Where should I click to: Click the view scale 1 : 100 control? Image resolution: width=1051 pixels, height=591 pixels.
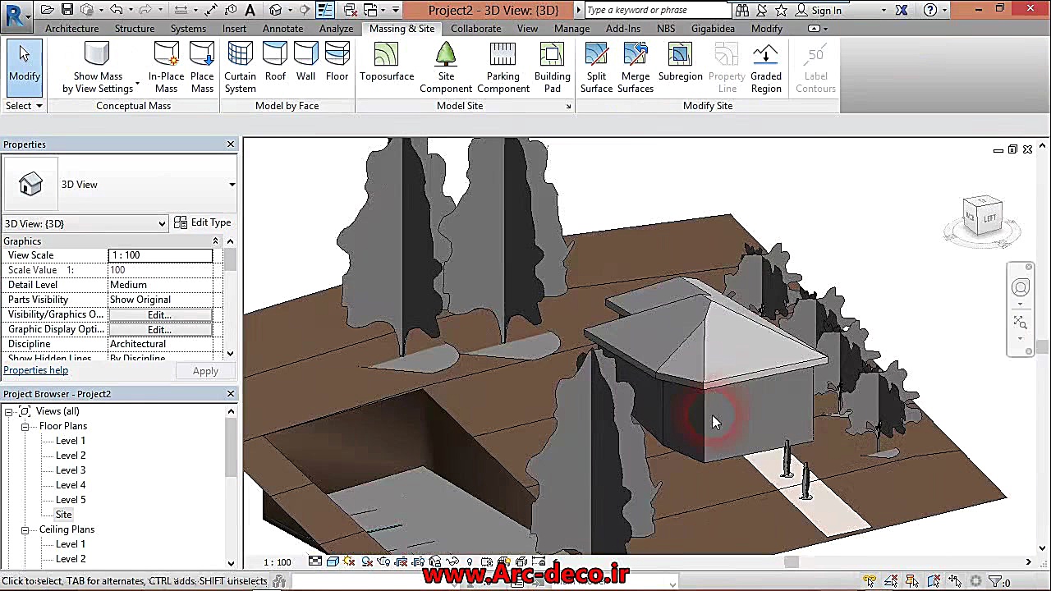(x=278, y=562)
